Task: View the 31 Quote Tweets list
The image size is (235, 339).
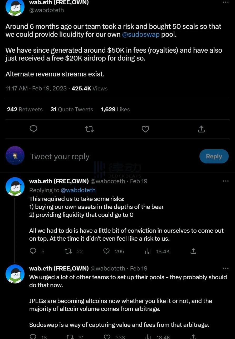Action: tap(72, 109)
